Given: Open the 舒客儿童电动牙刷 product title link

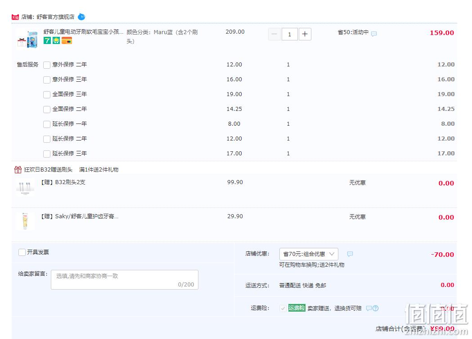Looking at the screenshot, I should [83, 31].
